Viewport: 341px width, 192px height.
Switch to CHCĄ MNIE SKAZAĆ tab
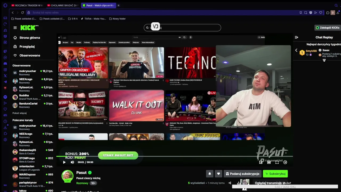pos(63,5)
